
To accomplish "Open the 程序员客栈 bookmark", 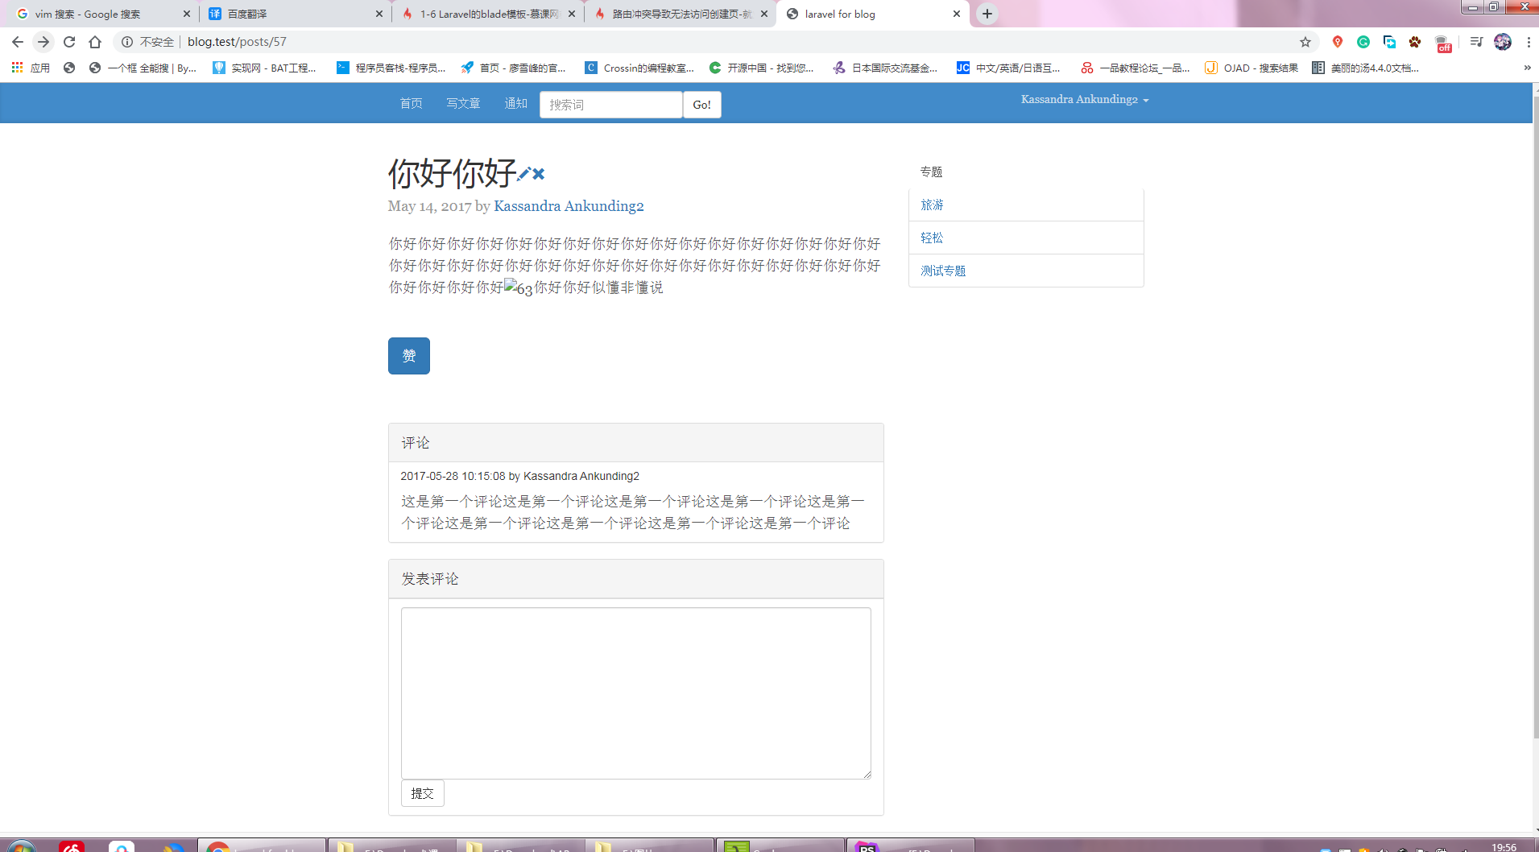I will [x=391, y=68].
